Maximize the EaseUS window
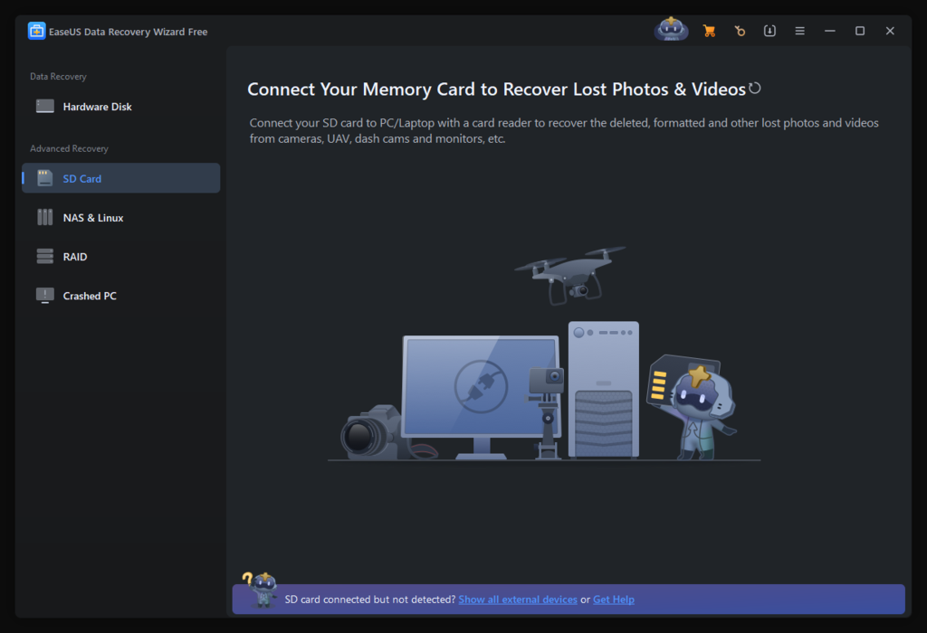The height and width of the screenshot is (633, 927). (860, 31)
